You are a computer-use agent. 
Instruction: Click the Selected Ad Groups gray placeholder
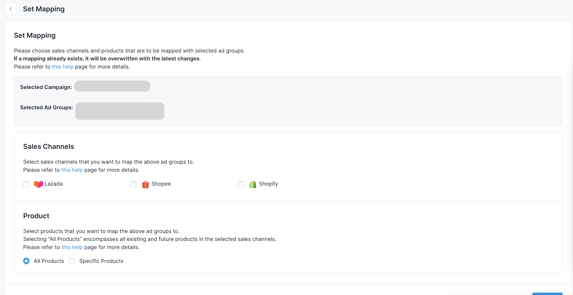pos(120,111)
